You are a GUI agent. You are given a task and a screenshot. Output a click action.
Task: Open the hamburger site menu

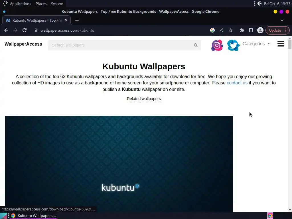tap(281, 44)
